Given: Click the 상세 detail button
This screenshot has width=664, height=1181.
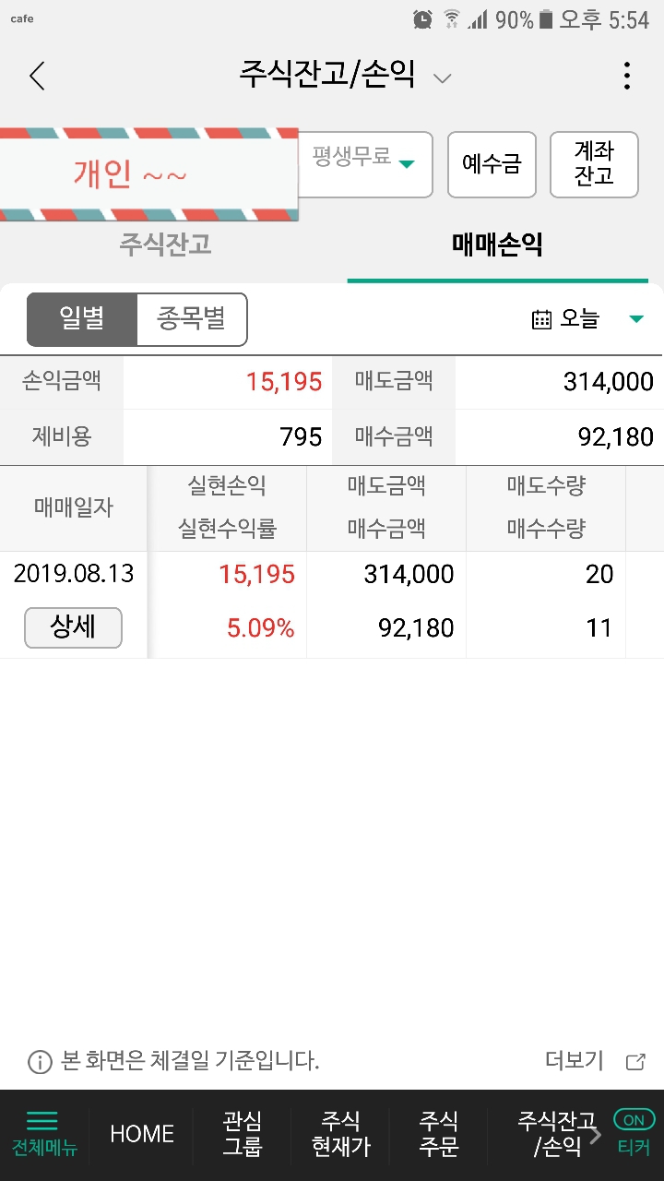Looking at the screenshot, I should pos(73,627).
